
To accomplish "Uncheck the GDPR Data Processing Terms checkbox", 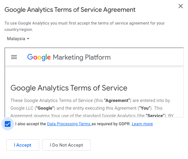I will 8,124.
